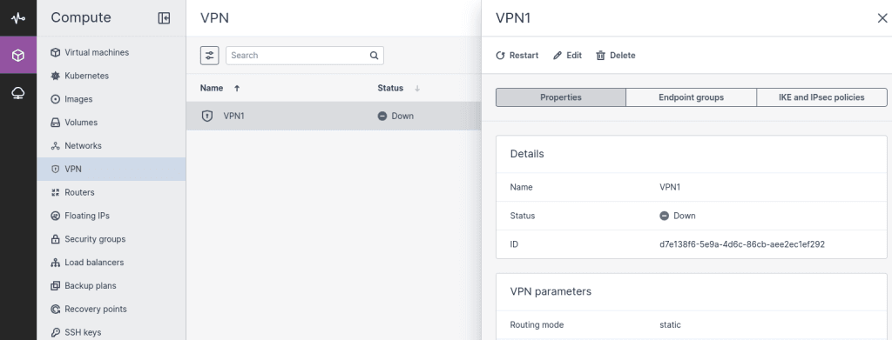Select the VPN ID value d7e138f6-5e9a-4d6c
Viewport: 892px width, 340px height.
[x=742, y=244]
